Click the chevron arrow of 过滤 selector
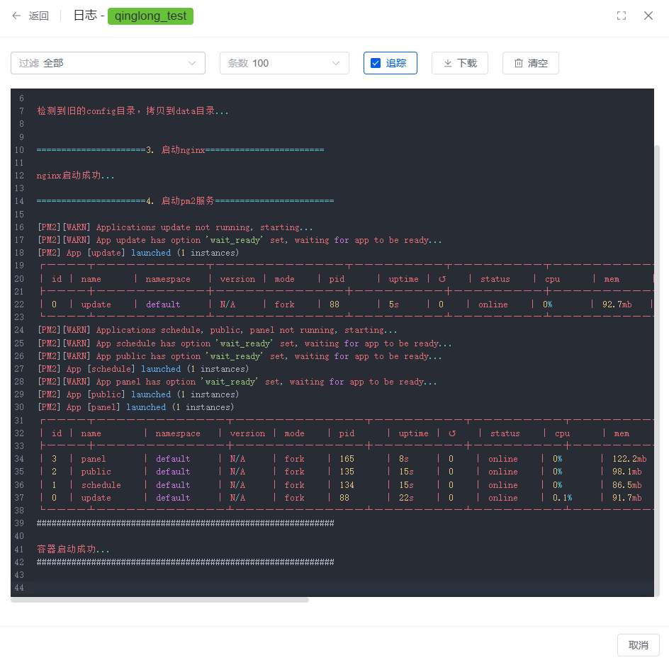This screenshot has height=660, width=669. [192, 63]
